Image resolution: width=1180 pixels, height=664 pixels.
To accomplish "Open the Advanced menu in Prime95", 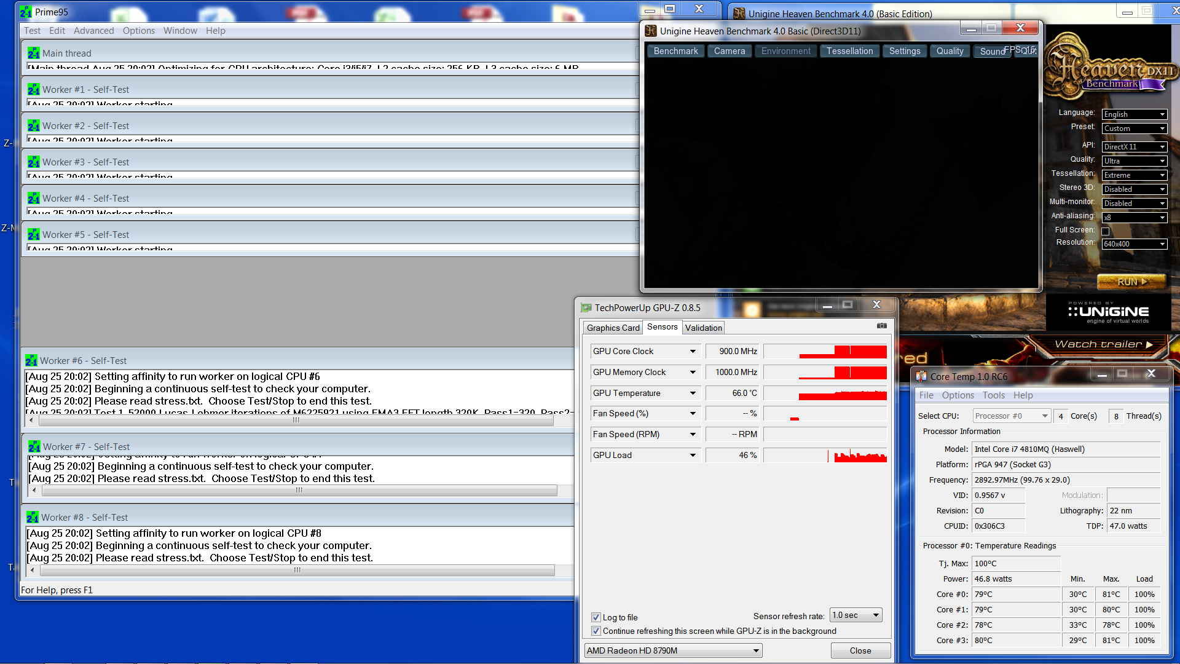I will pos(93,31).
